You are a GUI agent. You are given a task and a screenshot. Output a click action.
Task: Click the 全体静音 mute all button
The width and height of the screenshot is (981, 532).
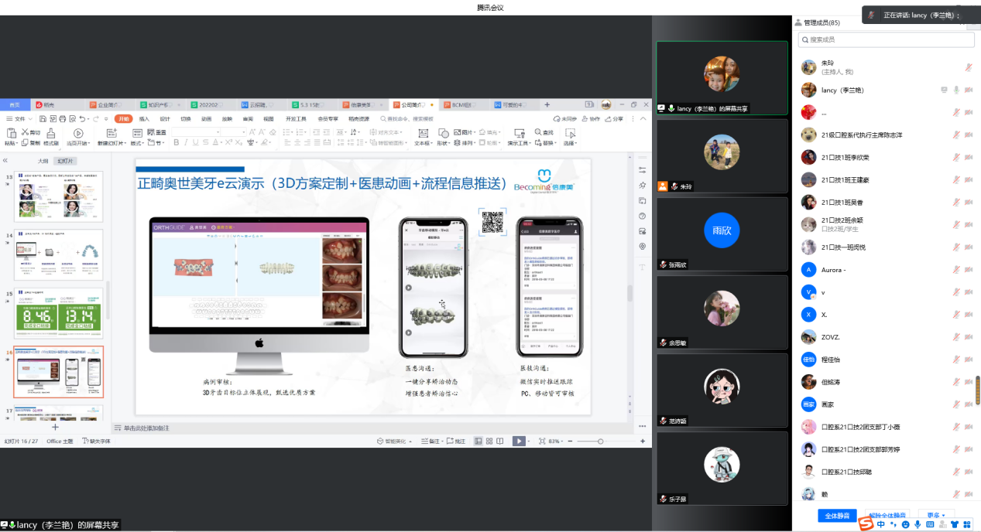(836, 515)
